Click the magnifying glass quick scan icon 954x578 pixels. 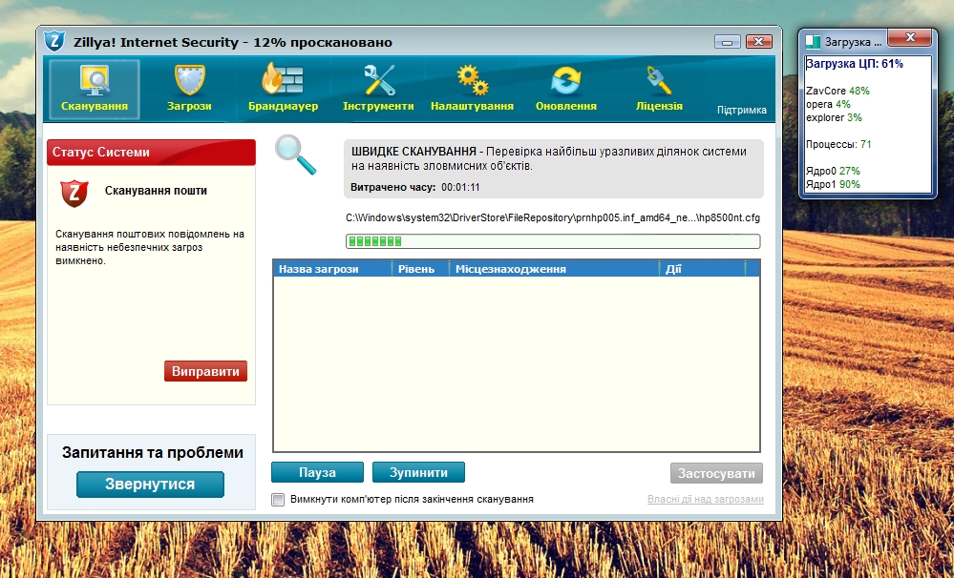[295, 155]
